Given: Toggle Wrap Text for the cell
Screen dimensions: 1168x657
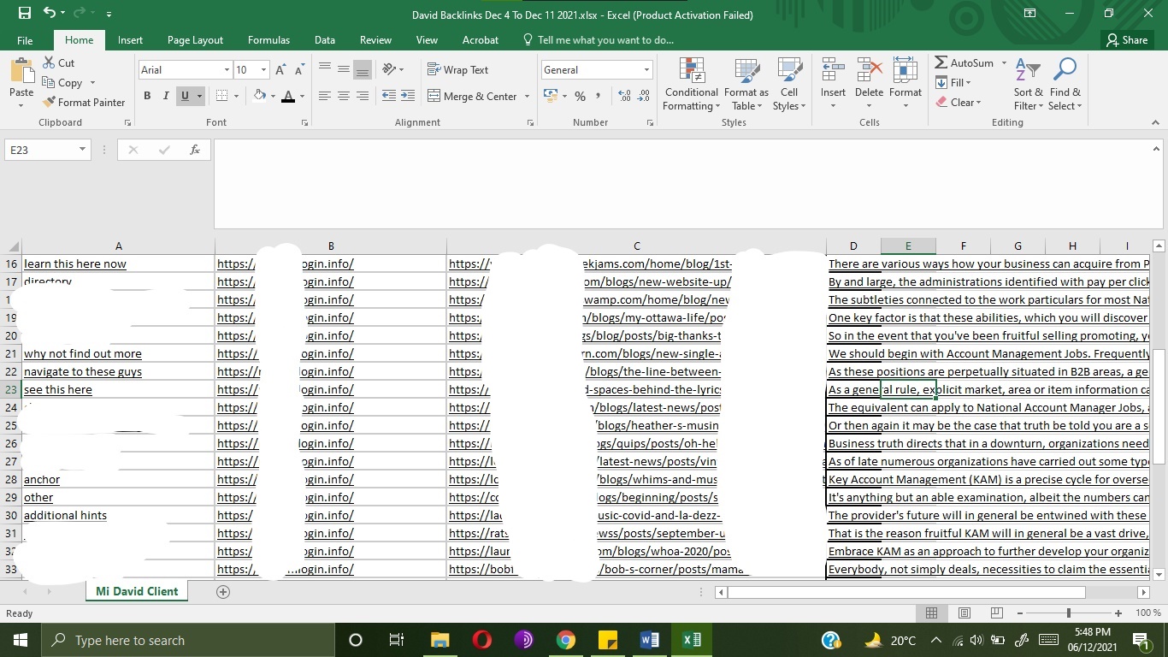Looking at the screenshot, I should 457,70.
